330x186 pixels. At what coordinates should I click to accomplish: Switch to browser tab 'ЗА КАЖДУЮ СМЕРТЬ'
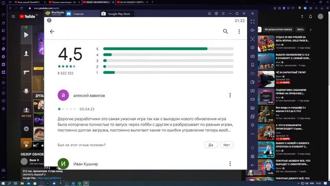[133, 2]
